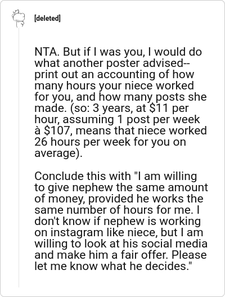Click the word "average)." ending paragraph one
The height and width of the screenshot is (297, 225).
coord(58,153)
